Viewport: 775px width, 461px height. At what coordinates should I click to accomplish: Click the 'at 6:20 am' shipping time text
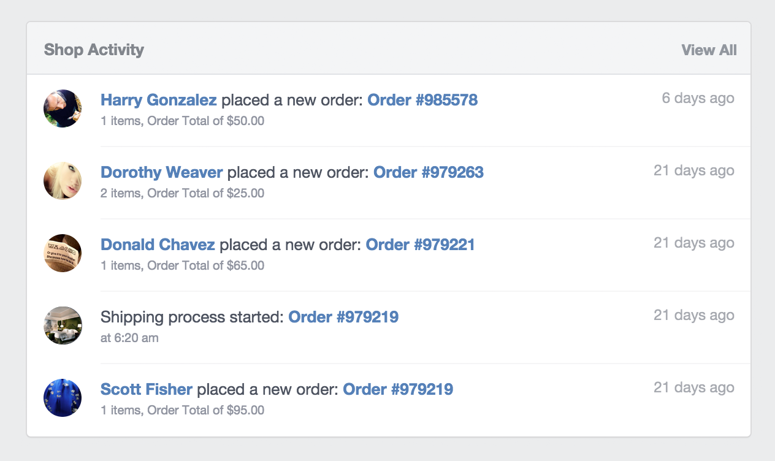tap(129, 338)
